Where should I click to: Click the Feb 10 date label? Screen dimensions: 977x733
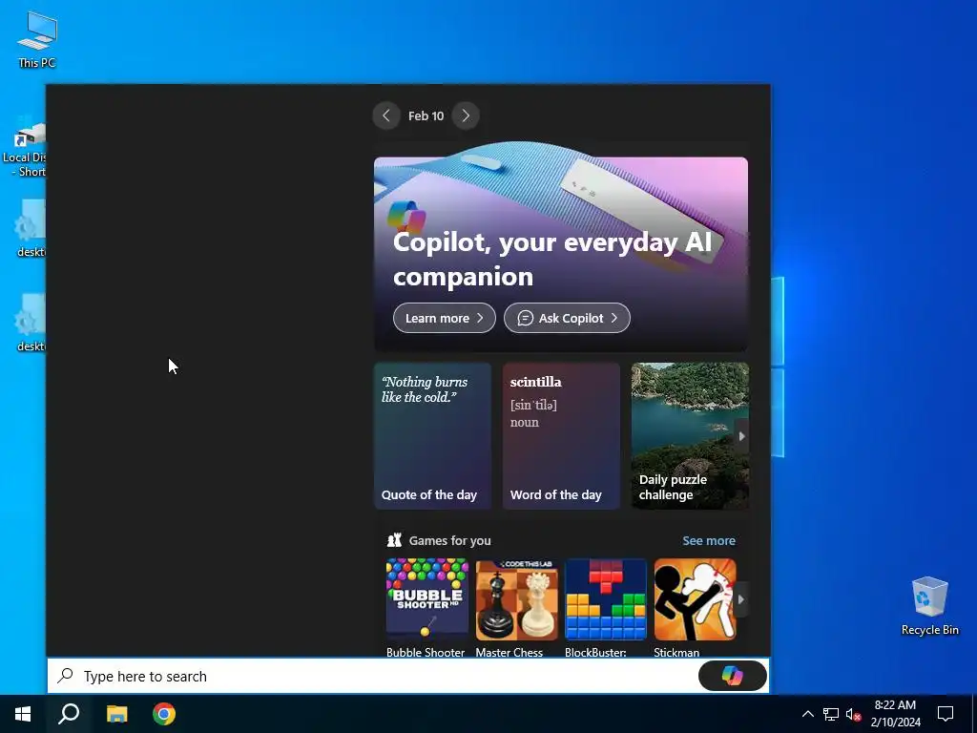pyautogui.click(x=426, y=115)
